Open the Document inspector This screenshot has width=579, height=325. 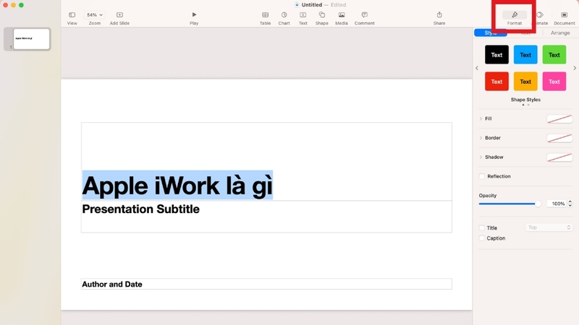pos(565,14)
